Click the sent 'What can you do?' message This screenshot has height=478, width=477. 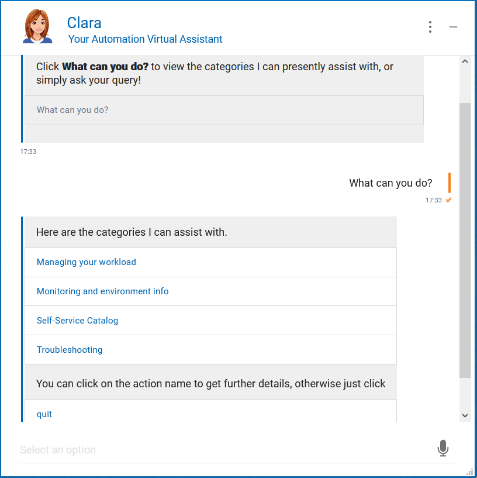pyautogui.click(x=390, y=183)
